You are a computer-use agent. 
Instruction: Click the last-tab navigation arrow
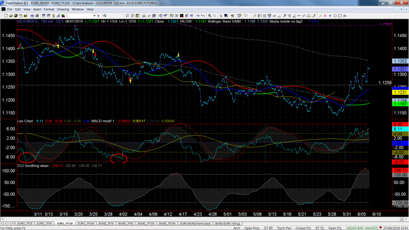pyautogui.click(x=12, y=224)
